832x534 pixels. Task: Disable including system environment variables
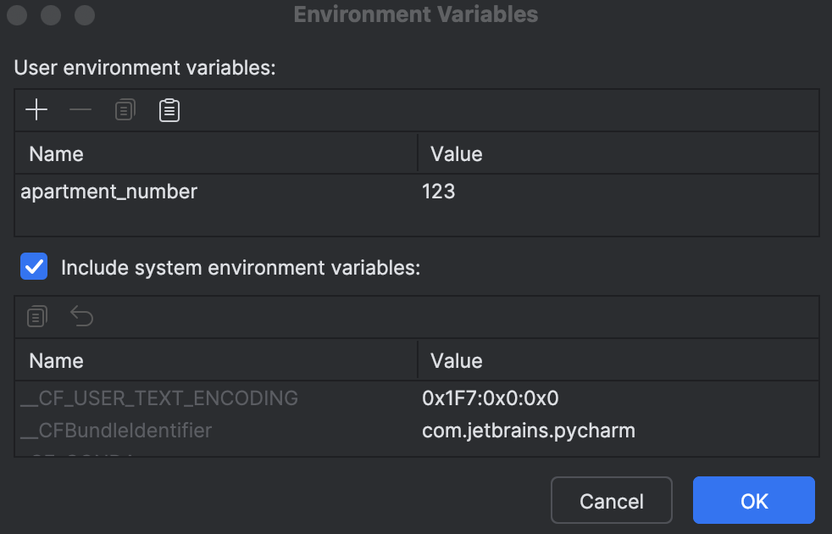pos(34,266)
